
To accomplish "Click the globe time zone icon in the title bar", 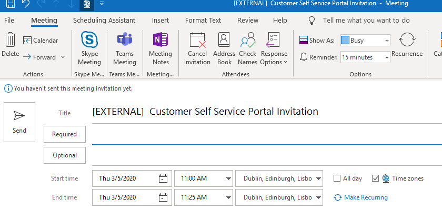I will click(x=87, y=4).
